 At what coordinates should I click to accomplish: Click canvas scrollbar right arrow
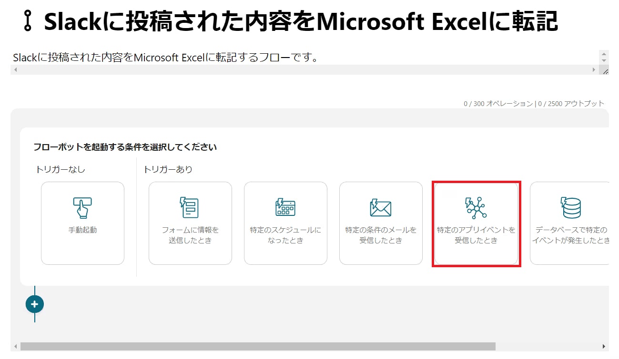pyautogui.click(x=604, y=346)
